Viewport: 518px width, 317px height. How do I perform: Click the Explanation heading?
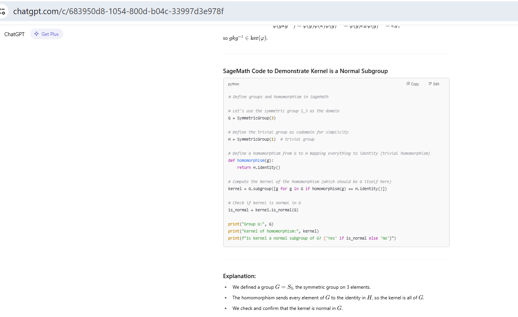(x=239, y=276)
